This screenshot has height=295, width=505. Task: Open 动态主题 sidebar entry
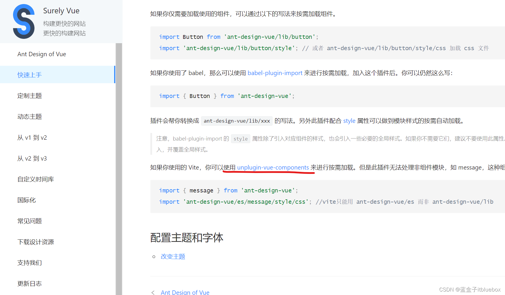click(x=30, y=117)
